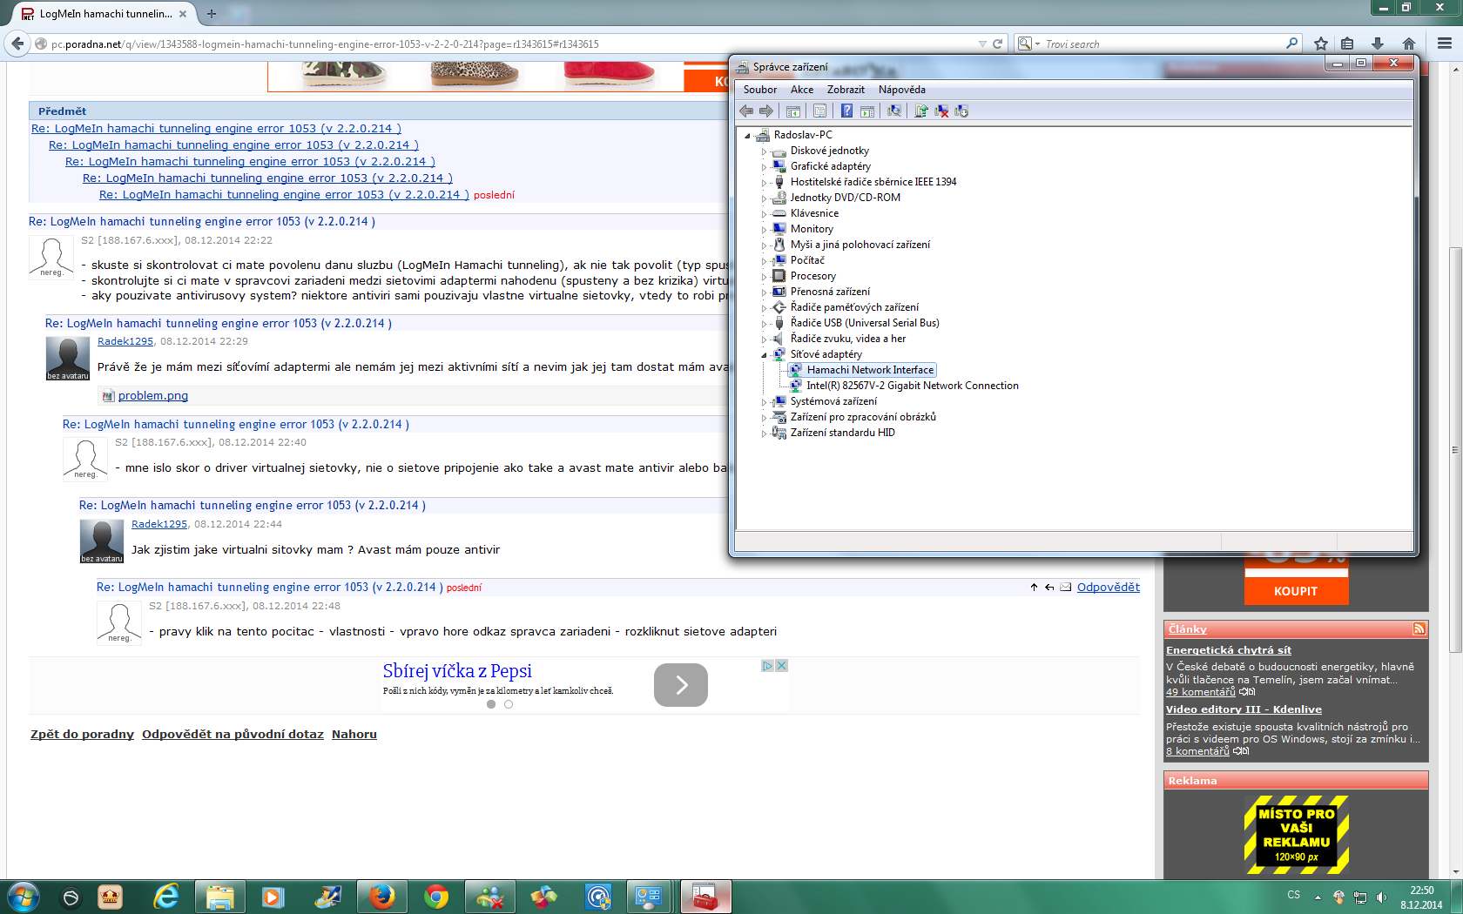This screenshot has width=1463, height=914.
Task: Click the first carousel dot under Pepsi ad
Action: (x=491, y=704)
